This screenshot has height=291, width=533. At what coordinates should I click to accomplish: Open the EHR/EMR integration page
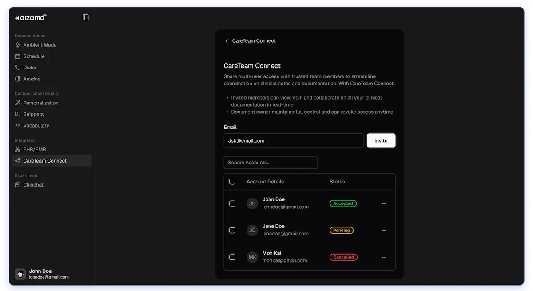[x=52, y=150]
